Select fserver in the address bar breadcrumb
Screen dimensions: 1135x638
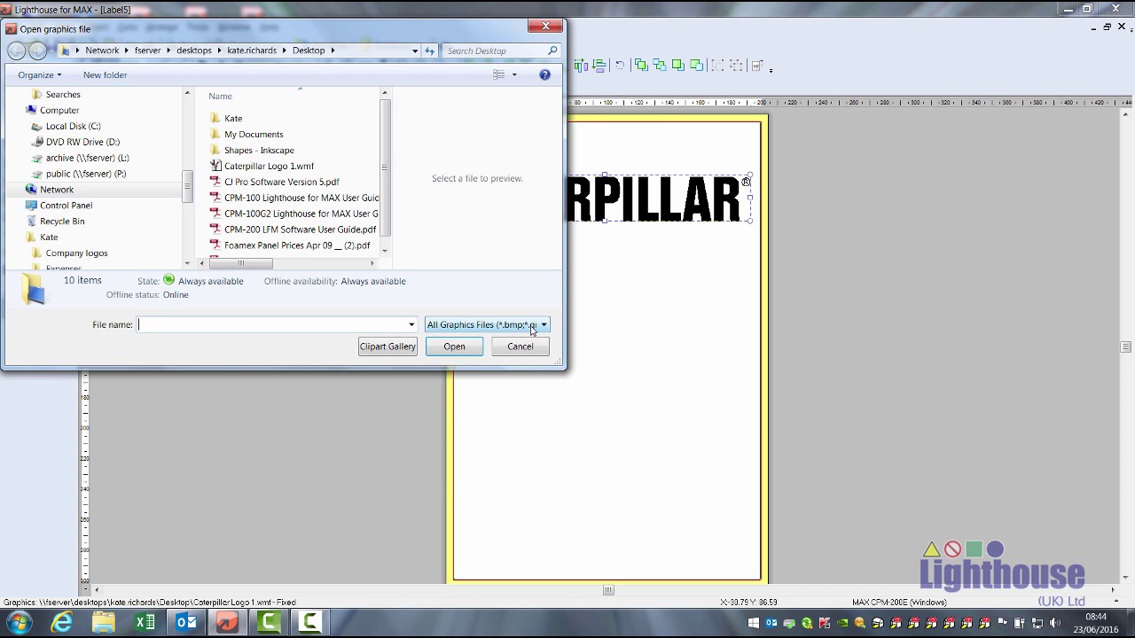pyautogui.click(x=147, y=51)
